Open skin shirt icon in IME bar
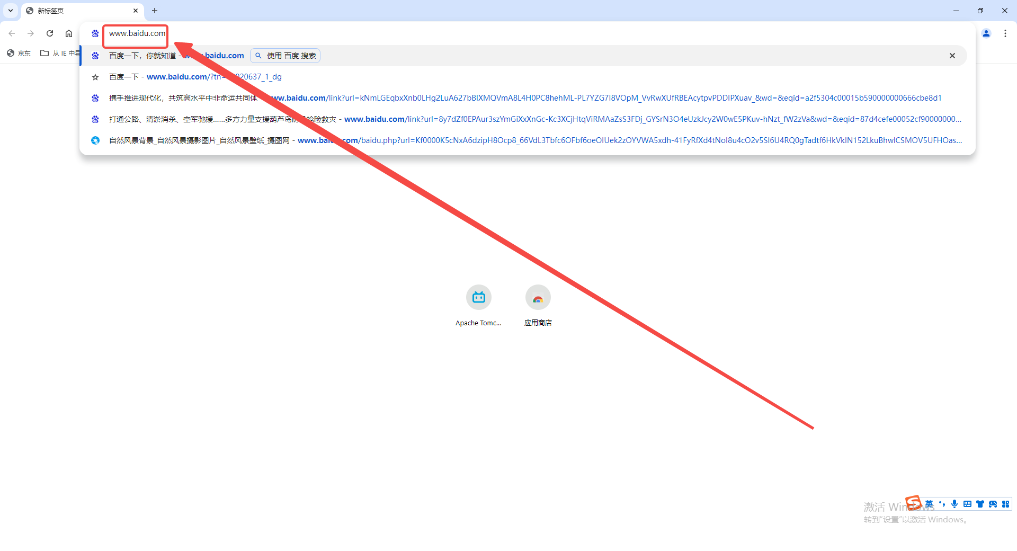 980,504
